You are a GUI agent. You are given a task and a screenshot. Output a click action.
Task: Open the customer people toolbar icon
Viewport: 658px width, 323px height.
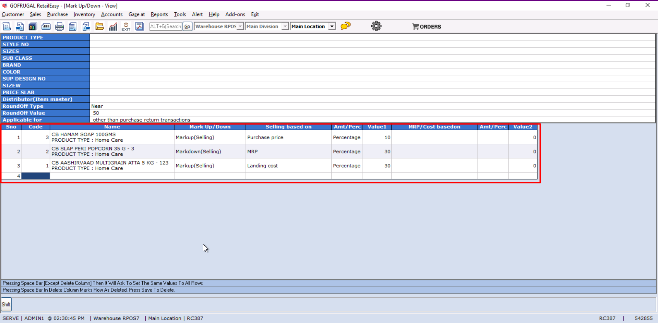pyautogui.click(x=33, y=26)
